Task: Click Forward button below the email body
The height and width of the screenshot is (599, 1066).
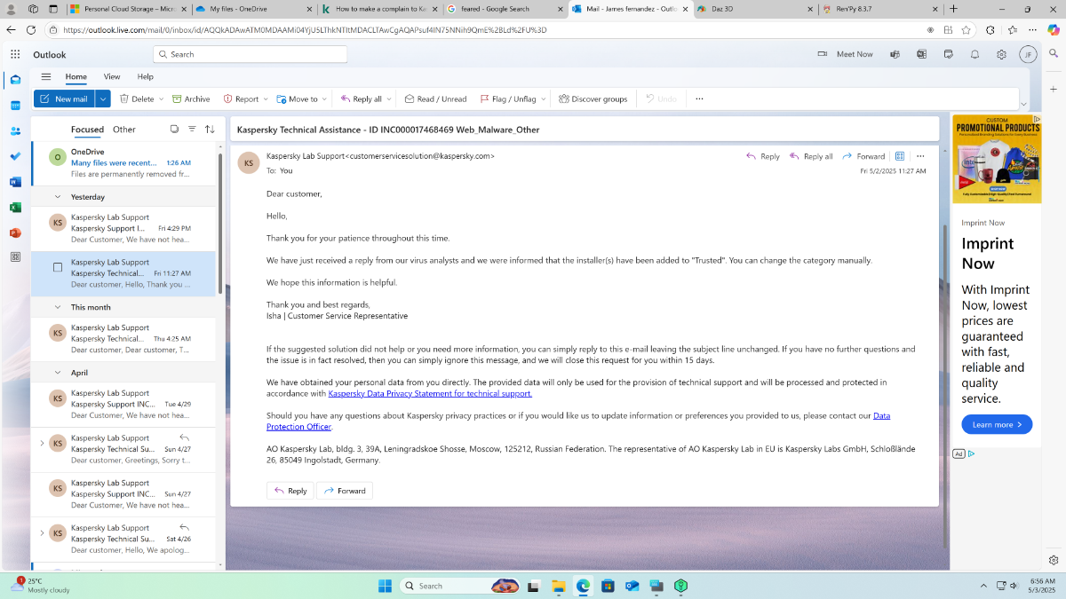Action: pyautogui.click(x=345, y=491)
